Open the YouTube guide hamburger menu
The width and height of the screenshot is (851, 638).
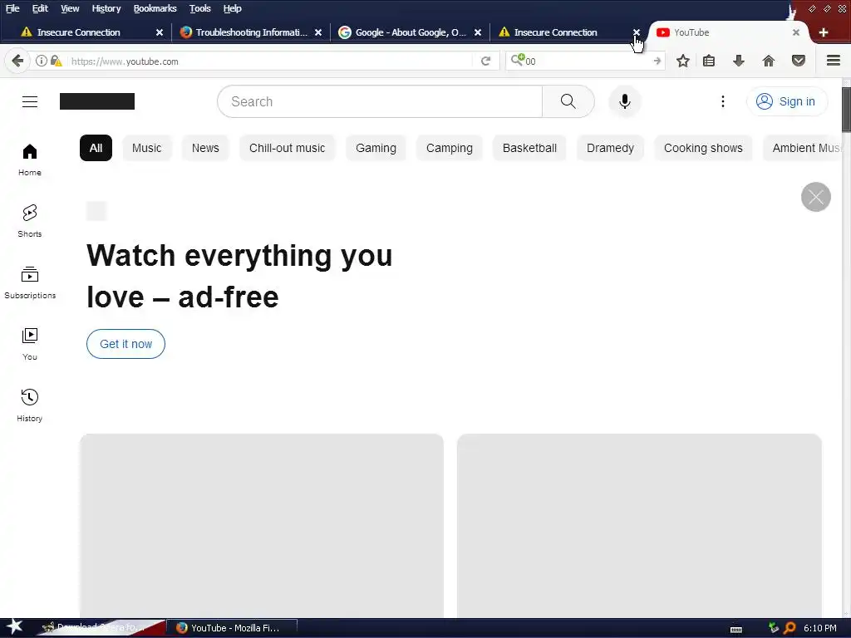point(30,101)
